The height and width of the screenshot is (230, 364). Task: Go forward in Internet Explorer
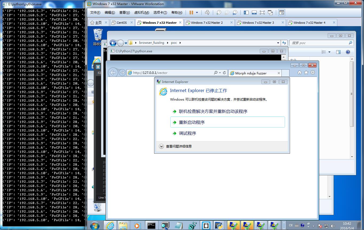coord(122,73)
